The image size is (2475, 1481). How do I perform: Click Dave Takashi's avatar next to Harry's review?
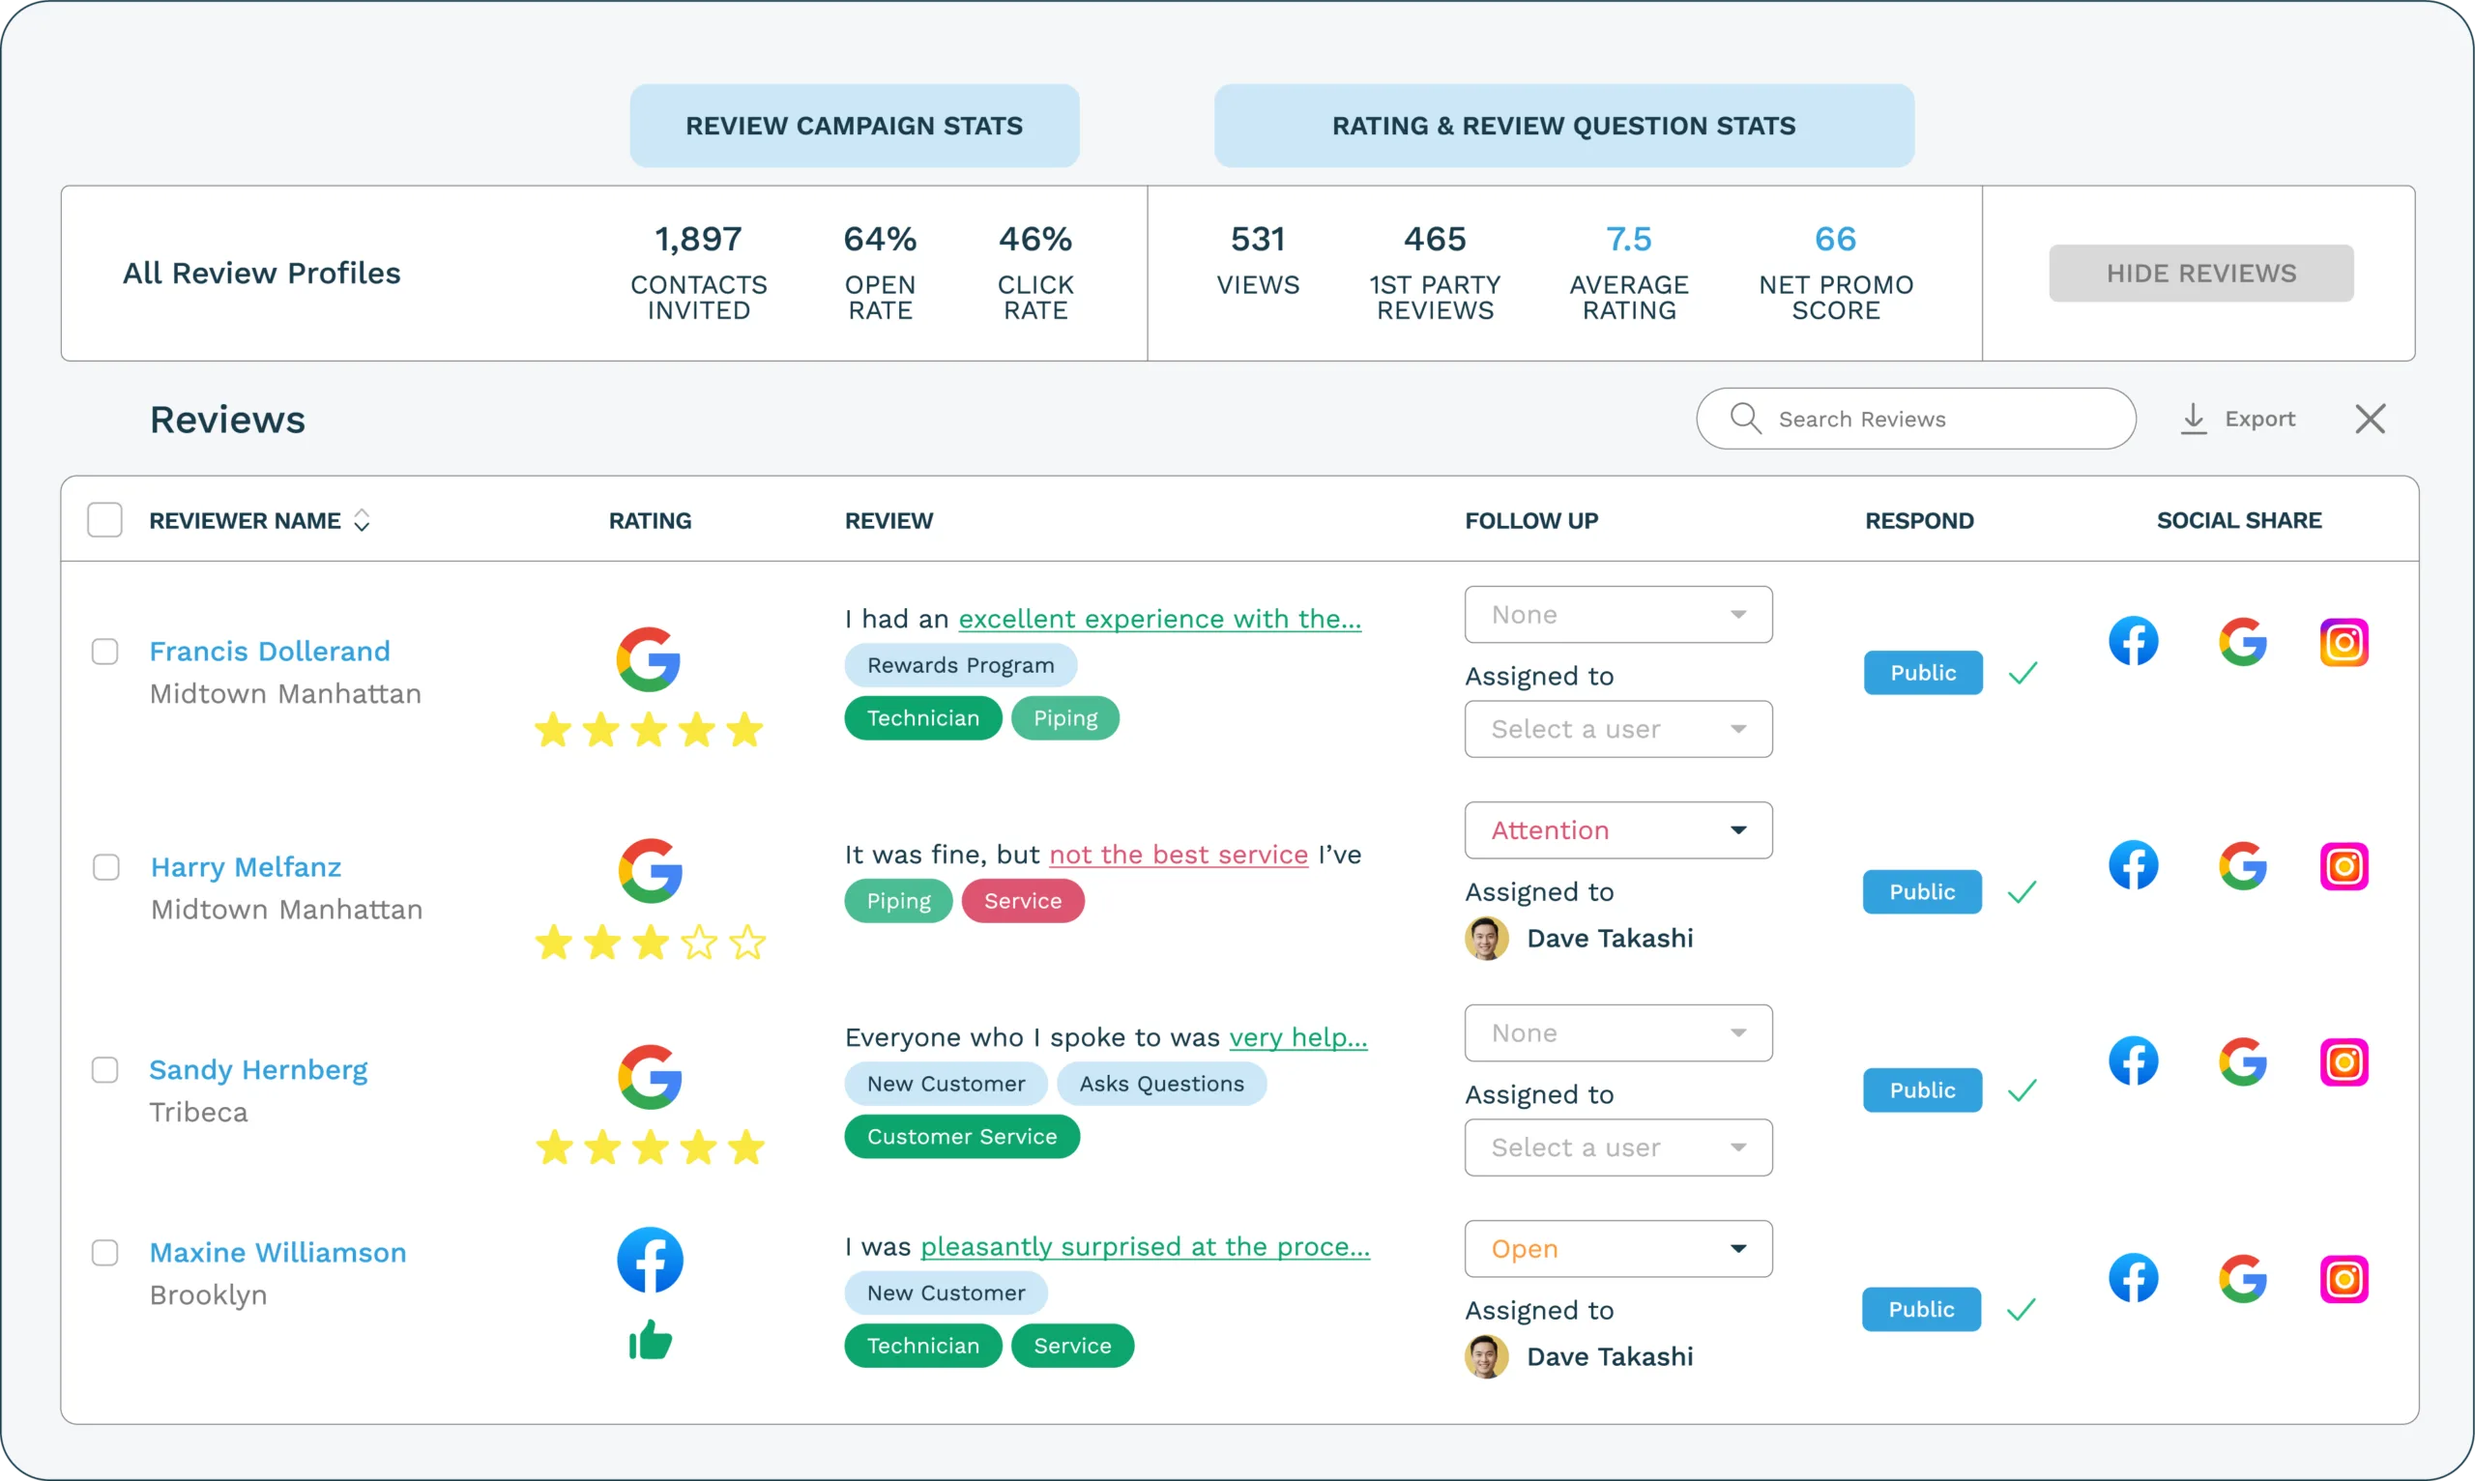[x=1487, y=938]
